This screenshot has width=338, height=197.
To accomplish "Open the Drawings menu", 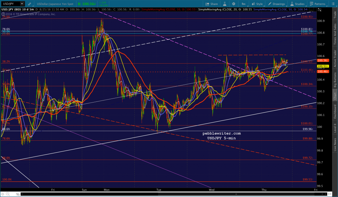I will (277, 4).
